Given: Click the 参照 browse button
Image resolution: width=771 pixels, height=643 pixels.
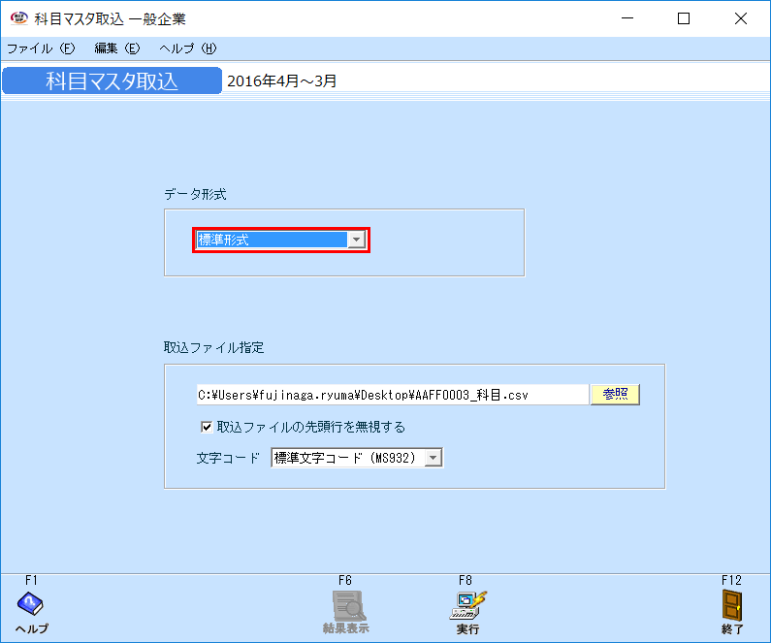Looking at the screenshot, I should (x=615, y=395).
